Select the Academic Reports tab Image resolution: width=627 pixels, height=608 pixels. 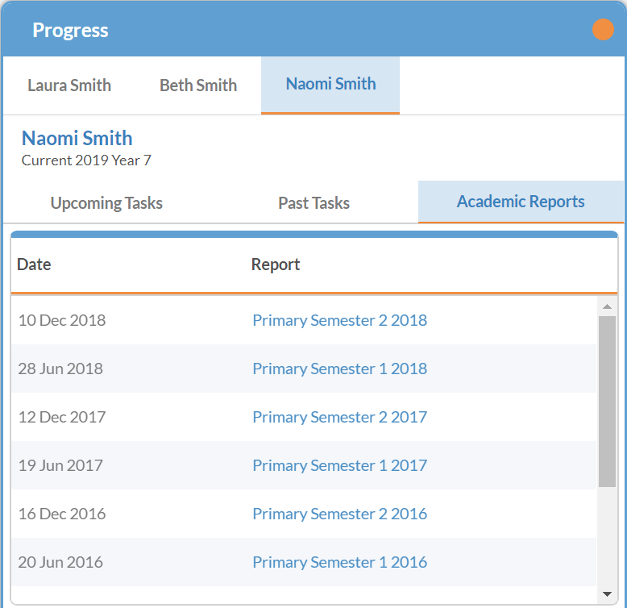(x=521, y=202)
